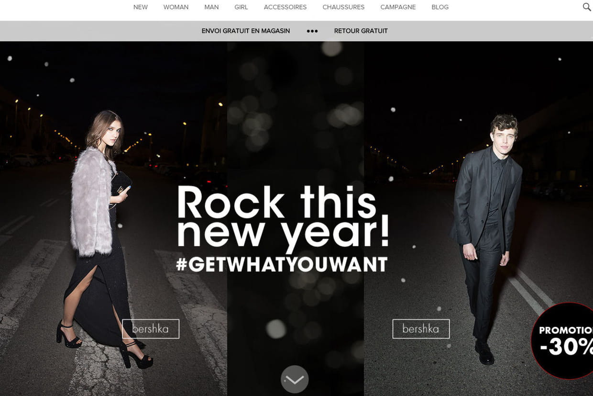
Task: Browse the ACCESSOIRES menu
Action: tap(285, 7)
